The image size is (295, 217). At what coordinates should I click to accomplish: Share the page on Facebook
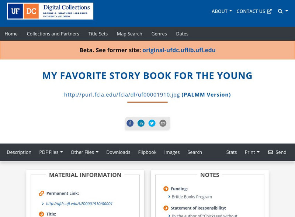pos(130,123)
